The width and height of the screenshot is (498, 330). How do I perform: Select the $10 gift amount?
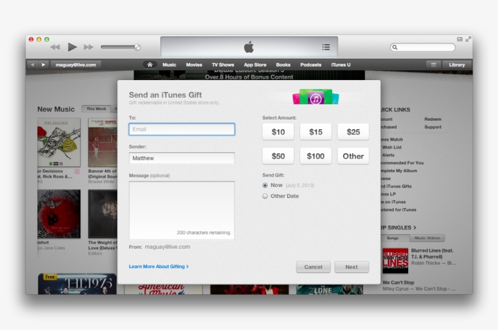click(x=278, y=132)
